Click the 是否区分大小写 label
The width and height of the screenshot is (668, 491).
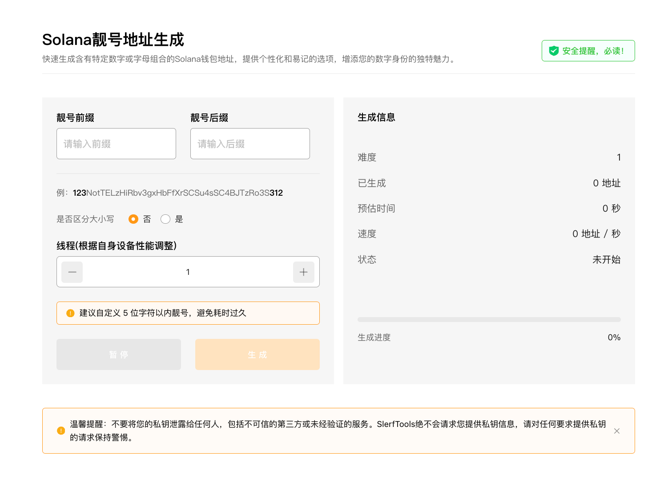coord(85,219)
